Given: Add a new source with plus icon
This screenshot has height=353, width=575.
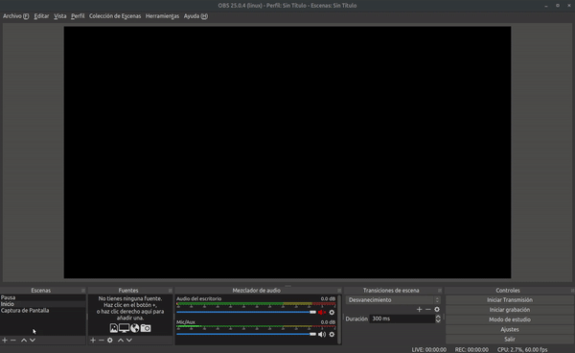Looking at the screenshot, I should click(93, 341).
